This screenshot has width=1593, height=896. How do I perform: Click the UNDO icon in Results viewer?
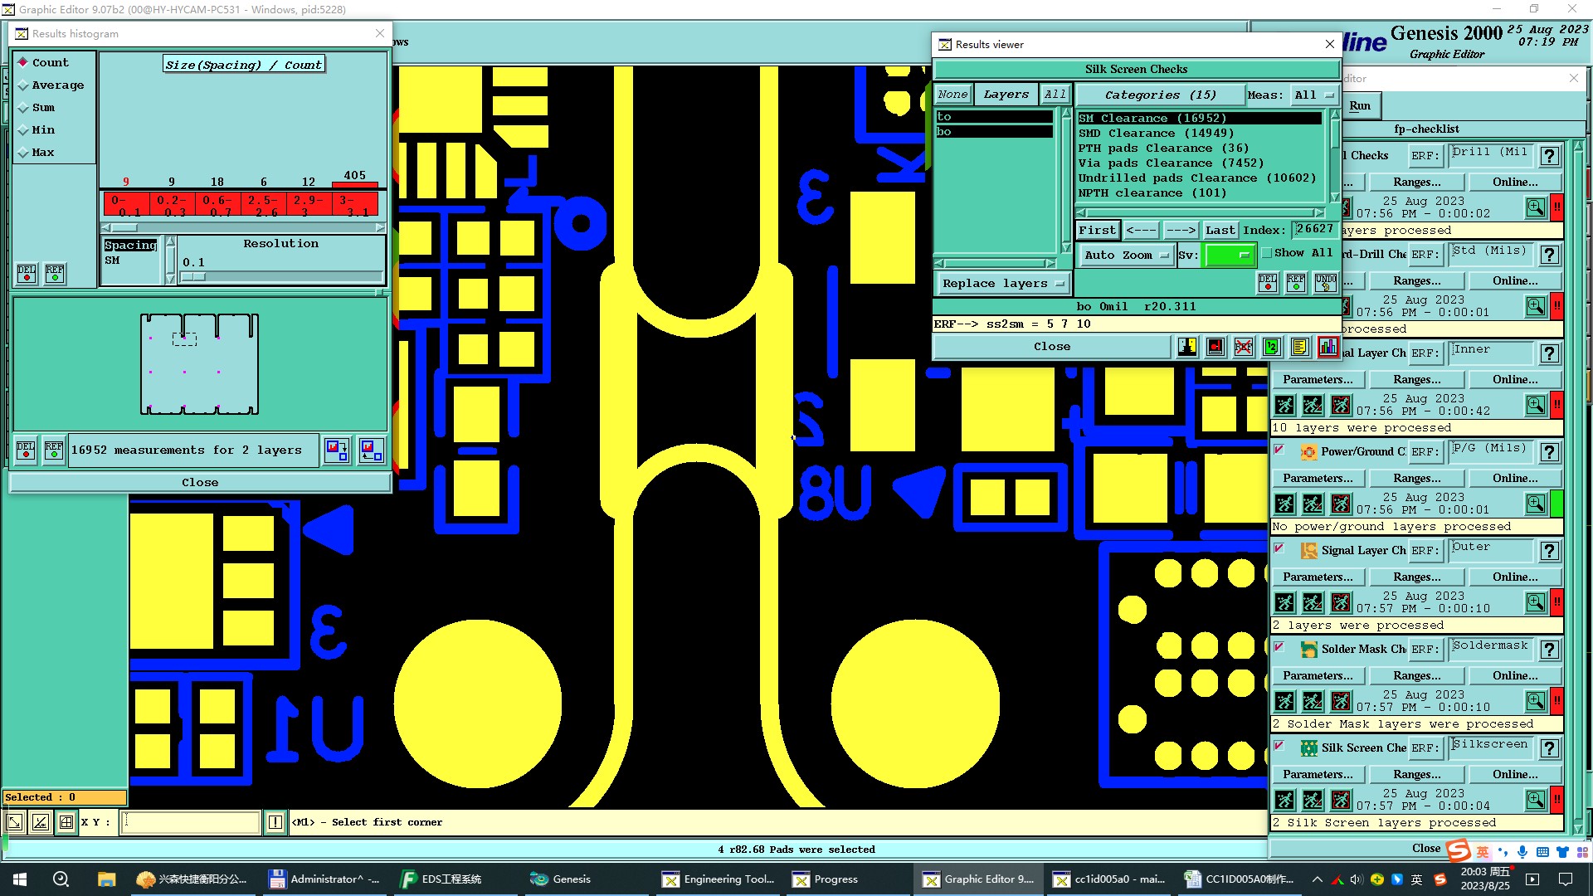1325,283
